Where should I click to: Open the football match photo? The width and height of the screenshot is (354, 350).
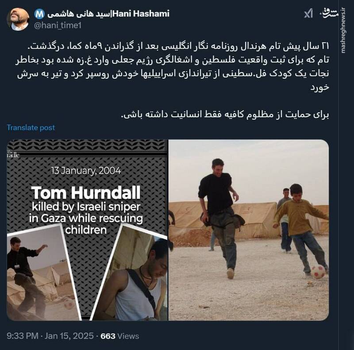(x=249, y=230)
